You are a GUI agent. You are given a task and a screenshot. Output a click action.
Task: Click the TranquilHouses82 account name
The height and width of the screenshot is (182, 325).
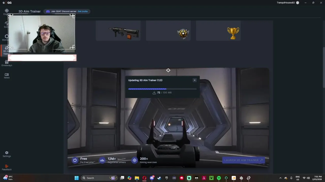286,3
